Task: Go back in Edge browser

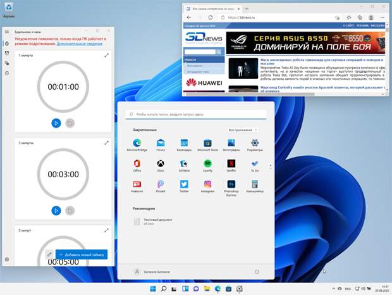Action: (189, 18)
